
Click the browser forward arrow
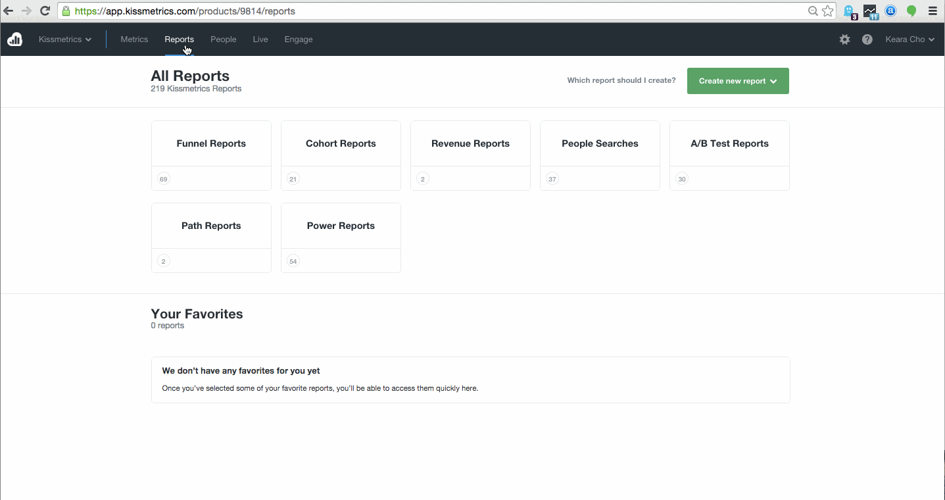tap(27, 11)
